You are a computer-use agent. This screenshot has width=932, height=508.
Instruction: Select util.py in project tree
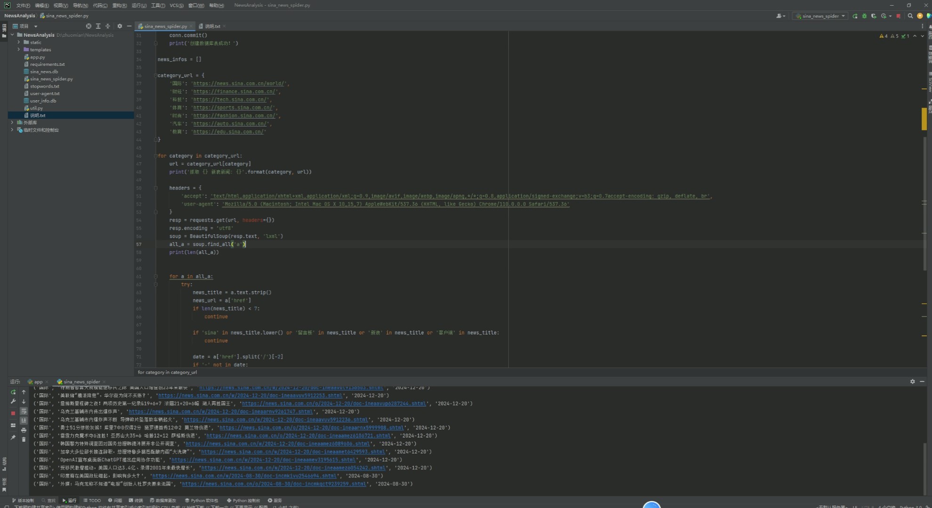pos(36,108)
